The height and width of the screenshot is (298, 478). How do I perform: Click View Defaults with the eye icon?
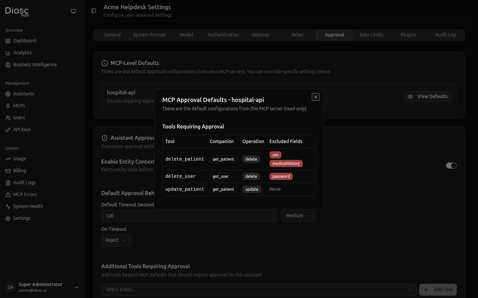[427, 96]
